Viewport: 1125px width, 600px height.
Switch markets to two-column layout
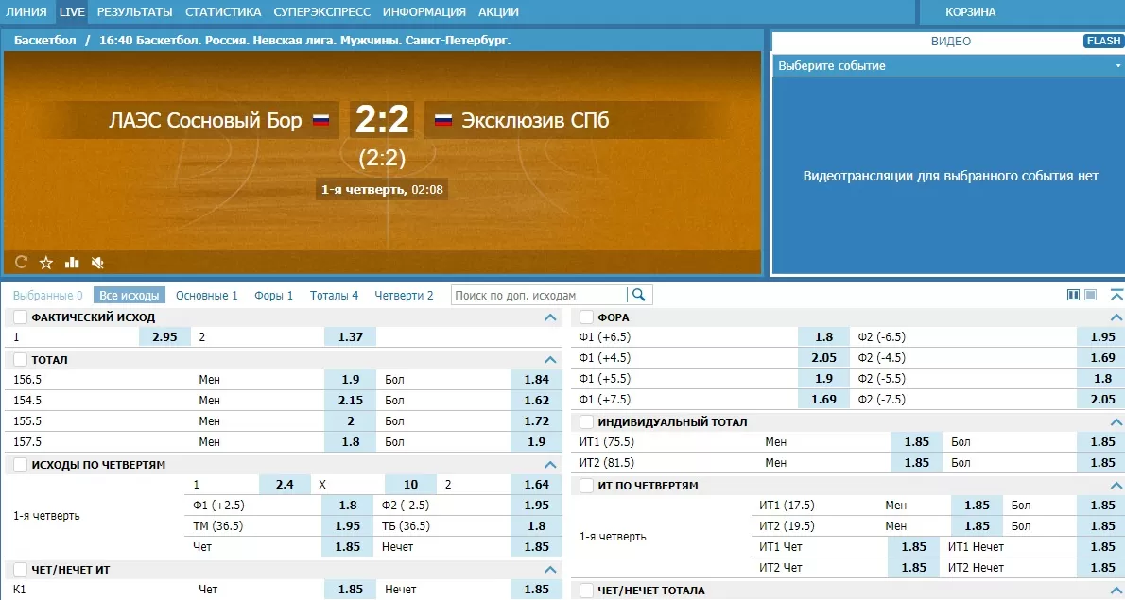click(x=1074, y=294)
